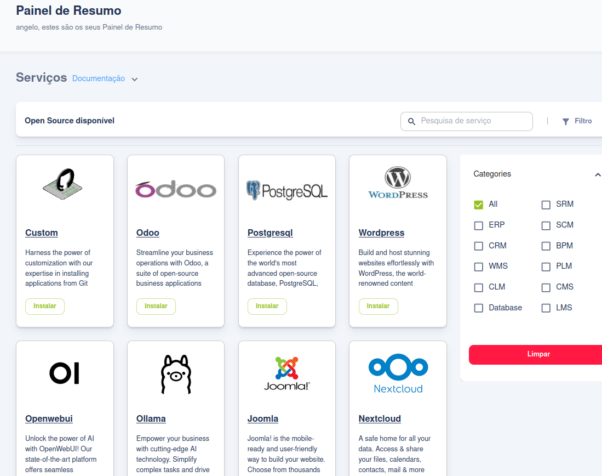Tick the CRM category checkbox
The image size is (602, 476).
[478, 246]
